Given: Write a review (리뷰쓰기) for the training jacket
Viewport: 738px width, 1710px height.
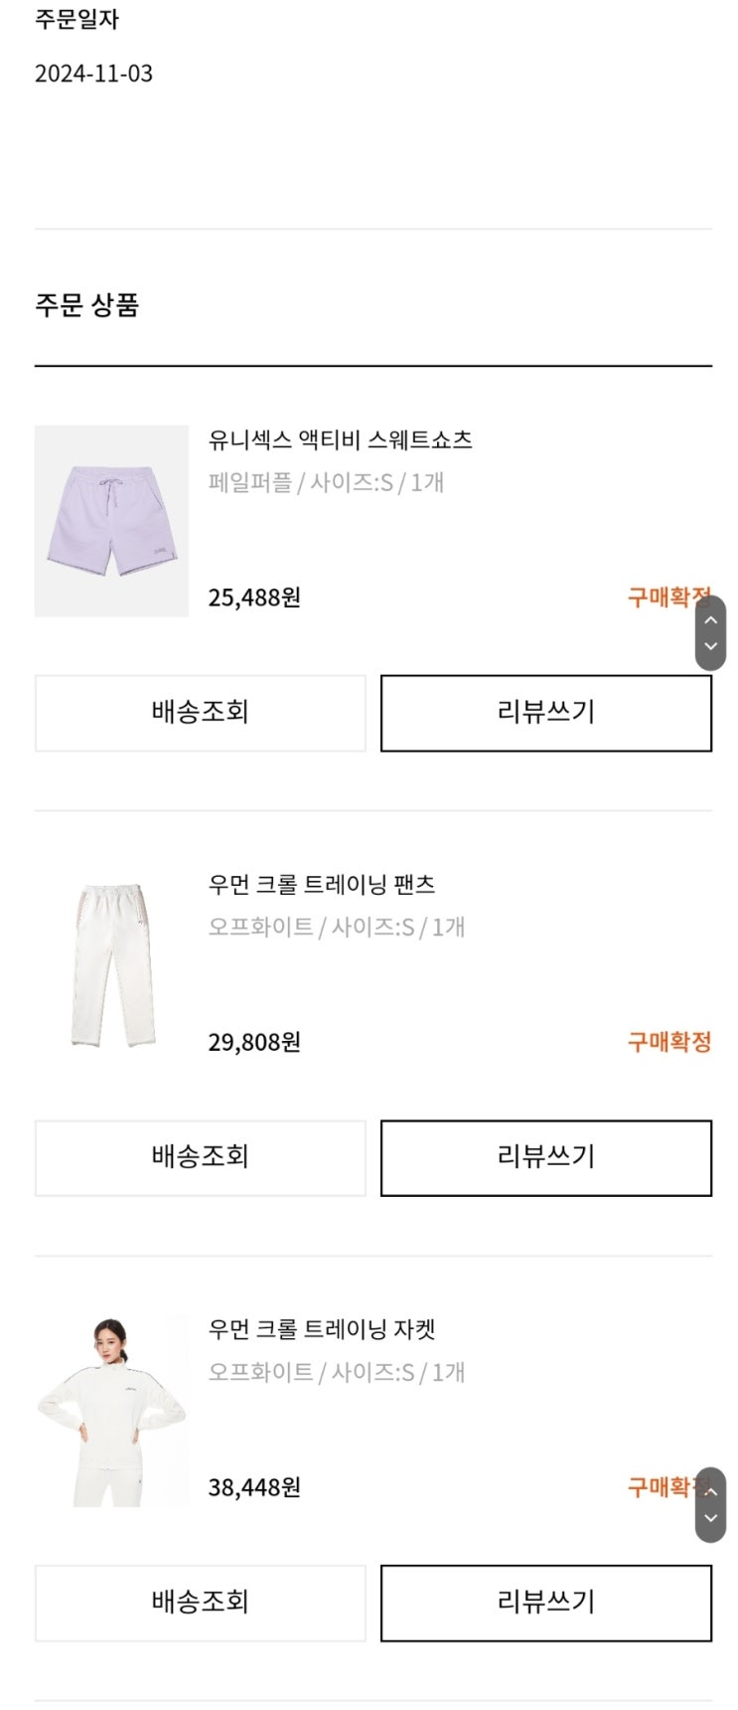Looking at the screenshot, I should pos(546,1603).
